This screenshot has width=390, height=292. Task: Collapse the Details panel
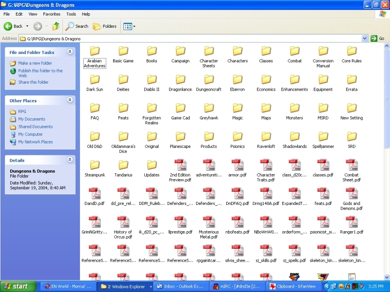pos(70,160)
